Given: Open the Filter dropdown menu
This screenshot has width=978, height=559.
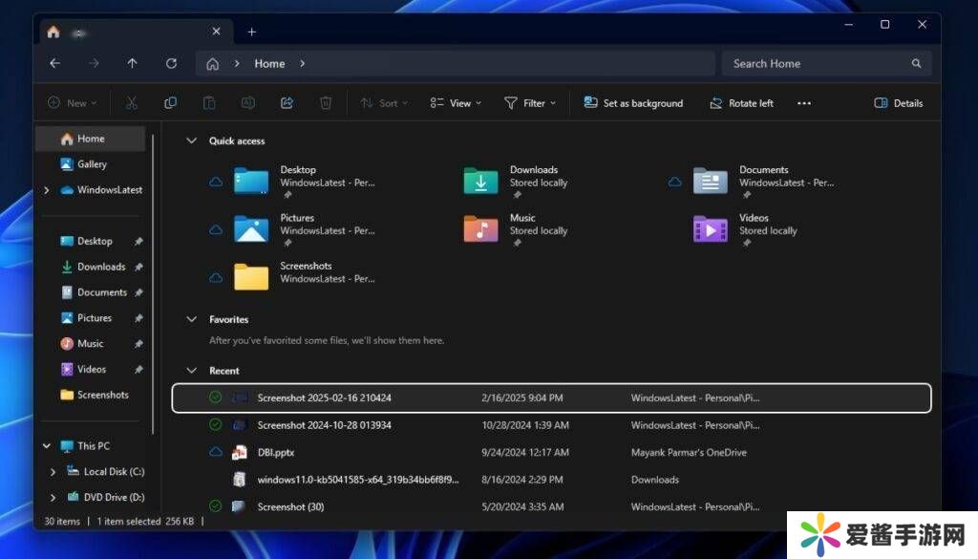Looking at the screenshot, I should click(530, 103).
